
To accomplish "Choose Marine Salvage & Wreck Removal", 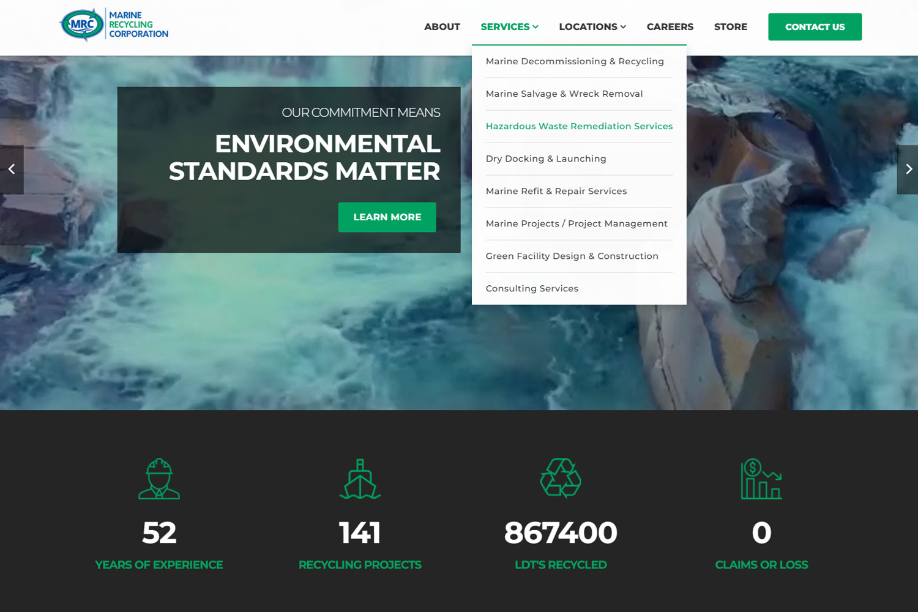I will pos(564,94).
